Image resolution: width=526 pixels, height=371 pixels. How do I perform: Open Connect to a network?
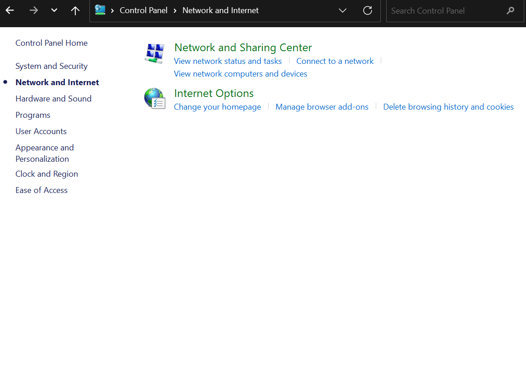click(x=335, y=61)
